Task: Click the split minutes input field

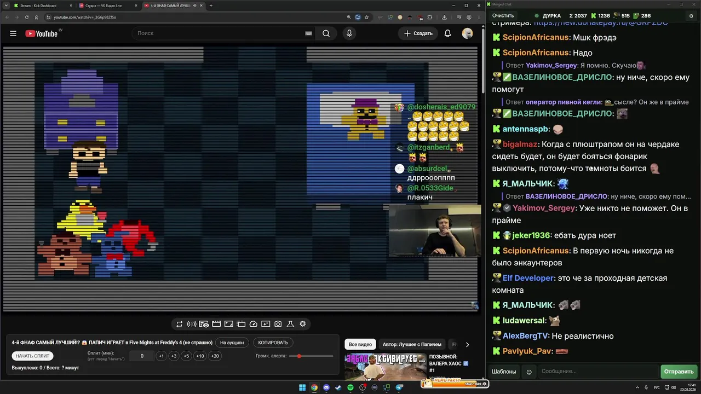Action: (x=142, y=356)
